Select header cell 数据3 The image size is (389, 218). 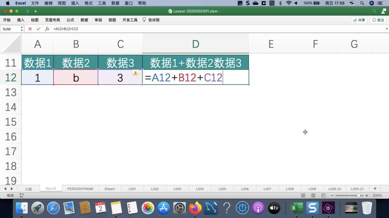(120, 63)
